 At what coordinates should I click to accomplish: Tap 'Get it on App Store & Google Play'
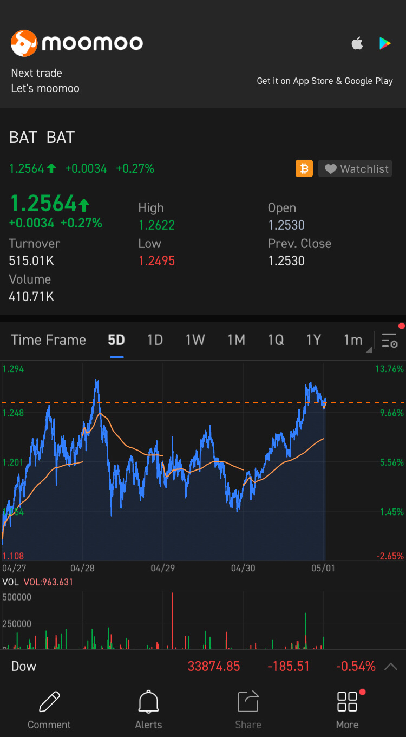coord(325,81)
